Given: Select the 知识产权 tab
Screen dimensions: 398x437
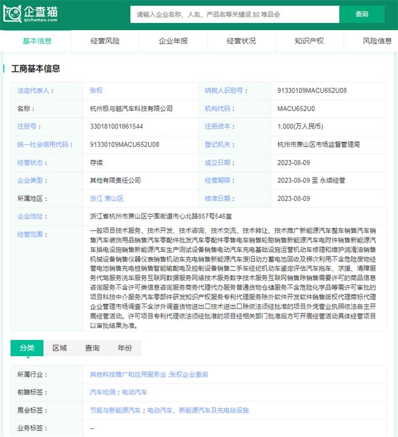Looking at the screenshot, I should [309, 41].
